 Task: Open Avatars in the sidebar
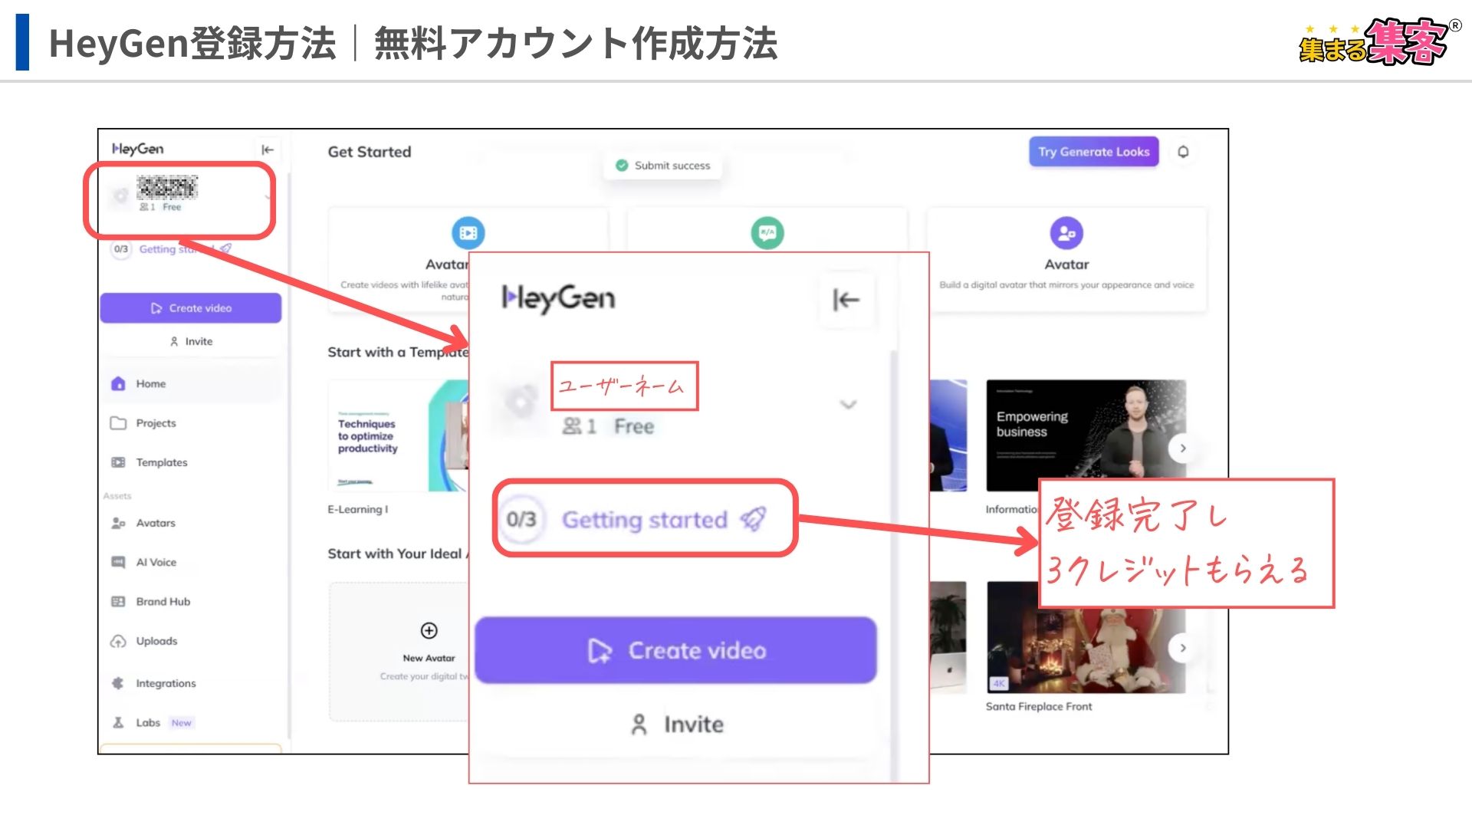click(192, 523)
